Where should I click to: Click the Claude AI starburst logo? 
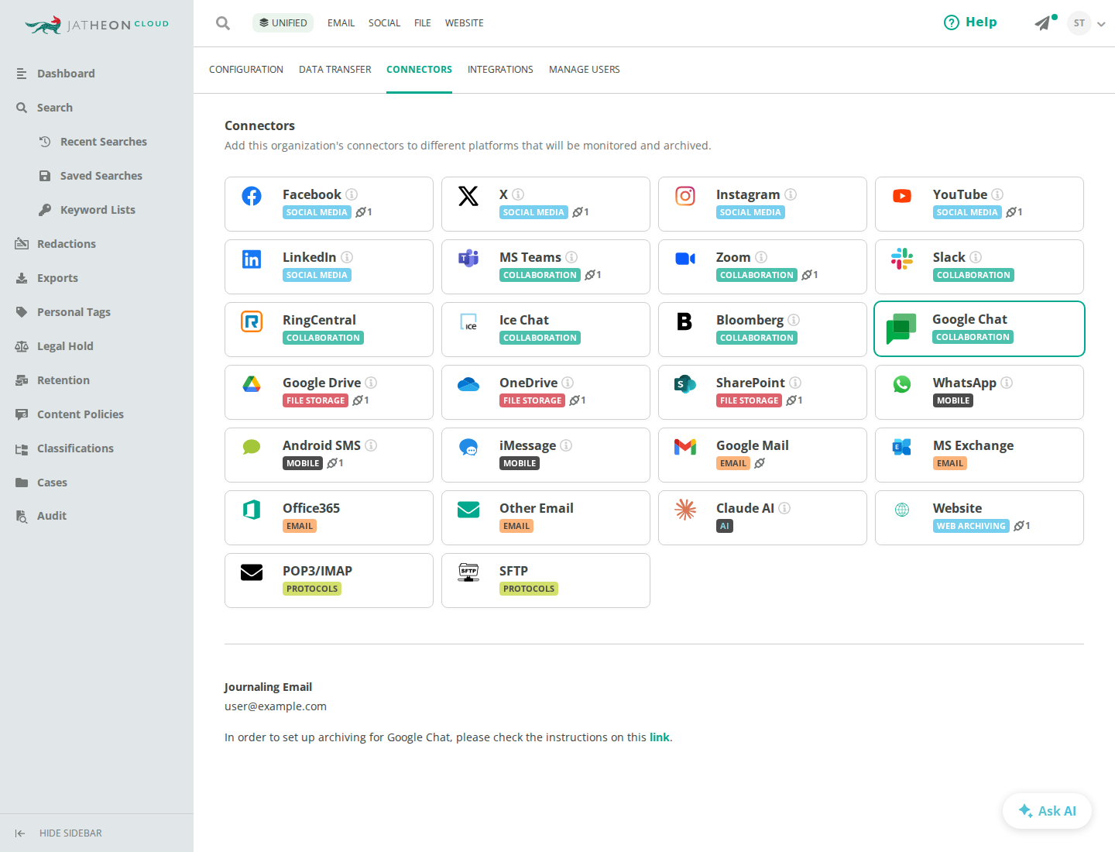click(685, 510)
